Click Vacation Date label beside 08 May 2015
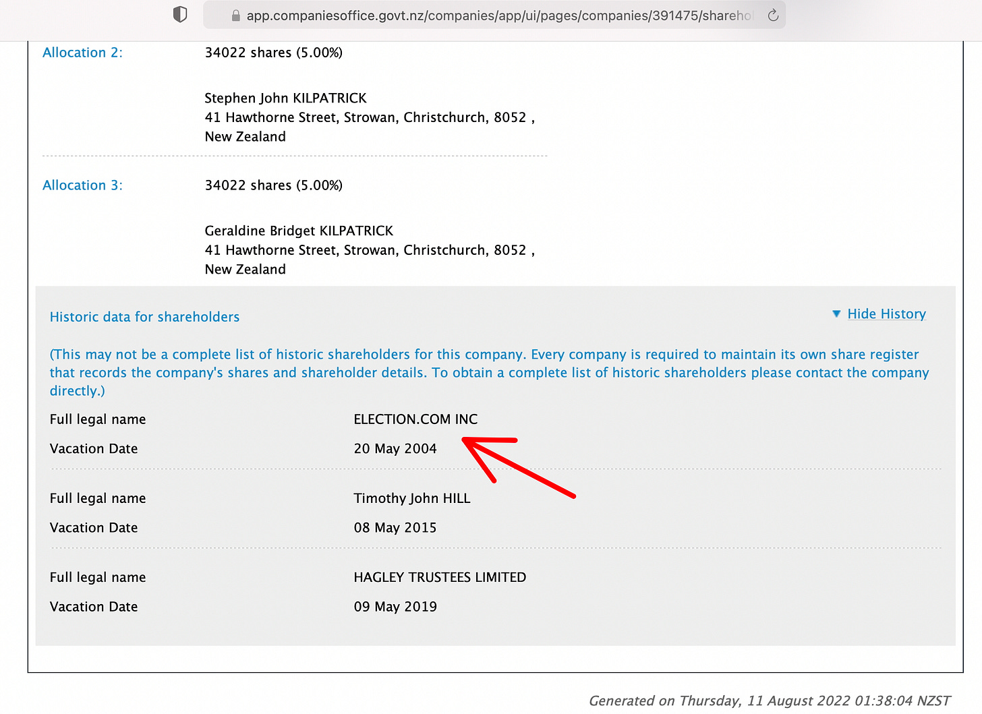This screenshot has height=714, width=982. click(x=94, y=528)
